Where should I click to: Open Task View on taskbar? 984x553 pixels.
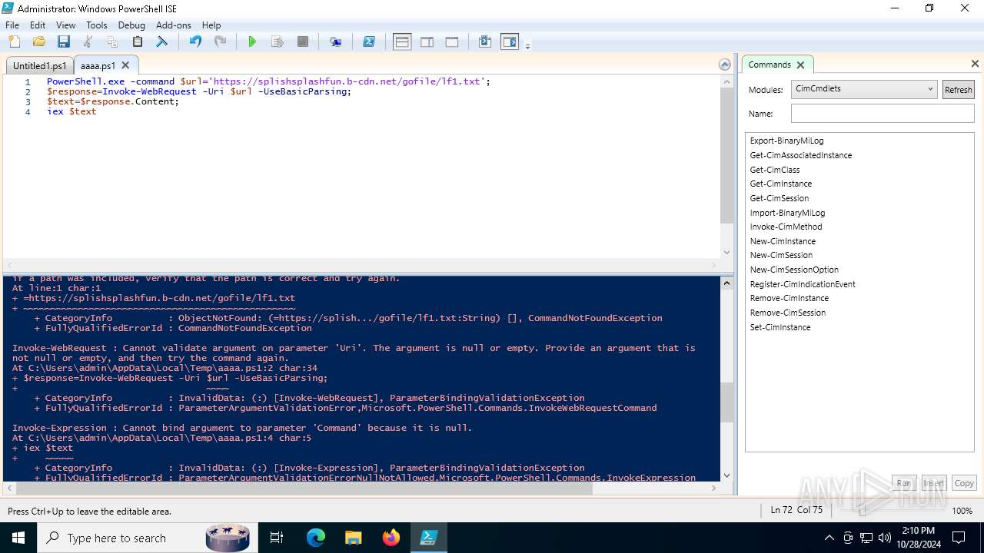tap(277, 538)
